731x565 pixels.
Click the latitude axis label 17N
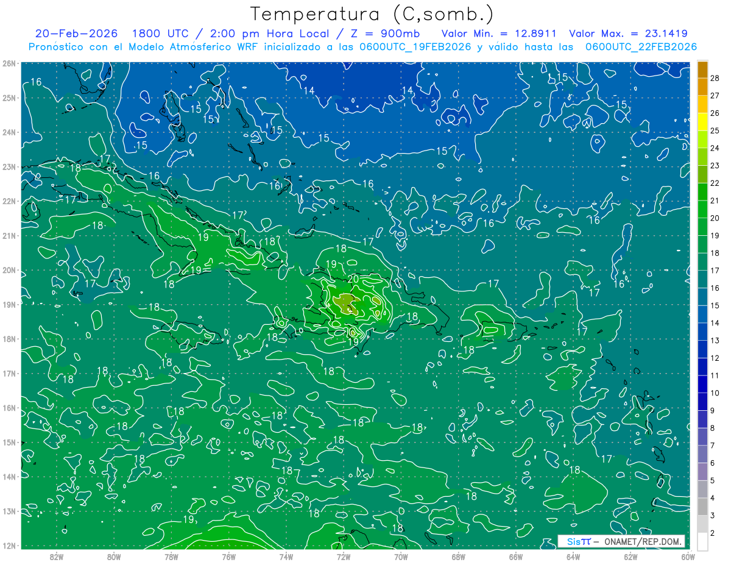[x=10, y=374]
